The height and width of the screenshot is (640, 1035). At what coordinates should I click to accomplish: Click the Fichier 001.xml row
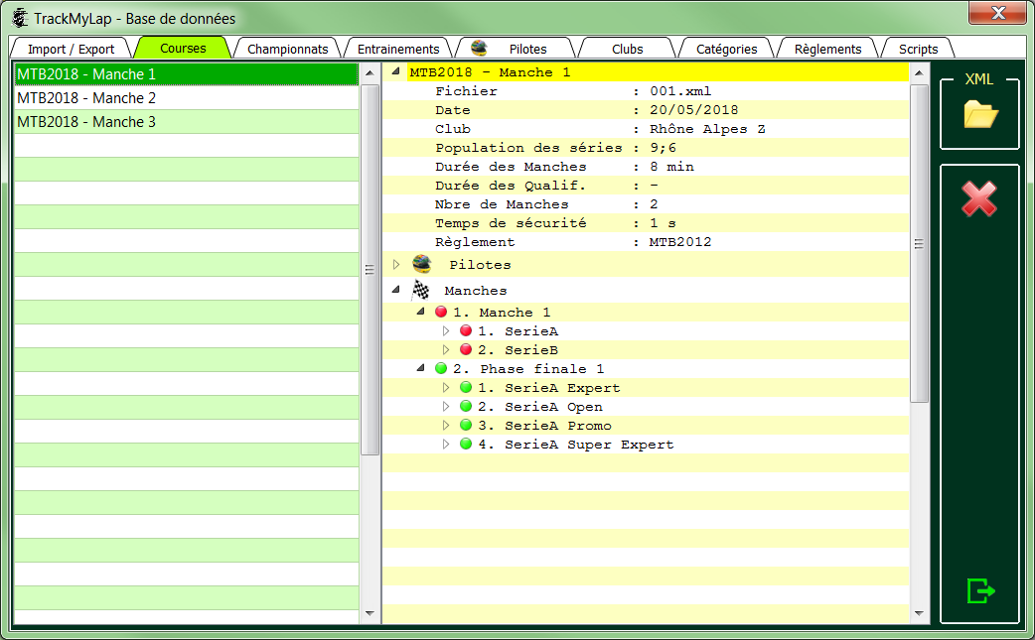[x=646, y=91]
